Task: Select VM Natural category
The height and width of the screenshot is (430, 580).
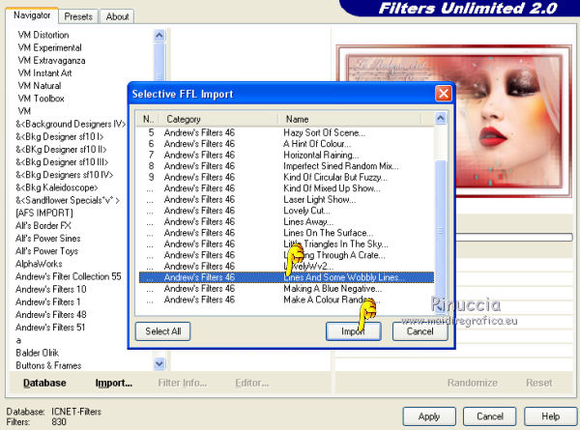Action: click(x=40, y=85)
